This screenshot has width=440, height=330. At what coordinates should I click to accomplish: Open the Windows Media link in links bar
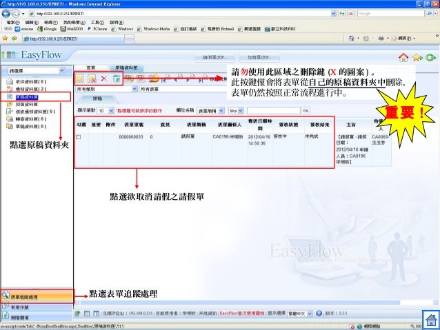point(154,29)
